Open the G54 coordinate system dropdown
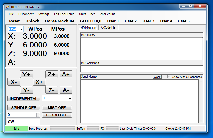This screenshot has height=138, width=213. pos(21,29)
